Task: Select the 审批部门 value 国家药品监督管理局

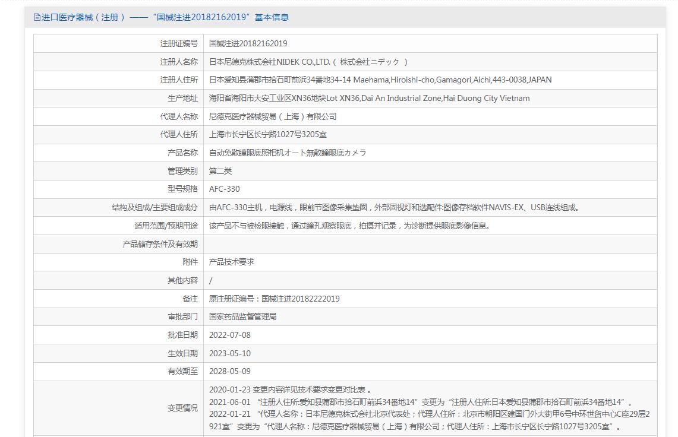Action: [242, 317]
